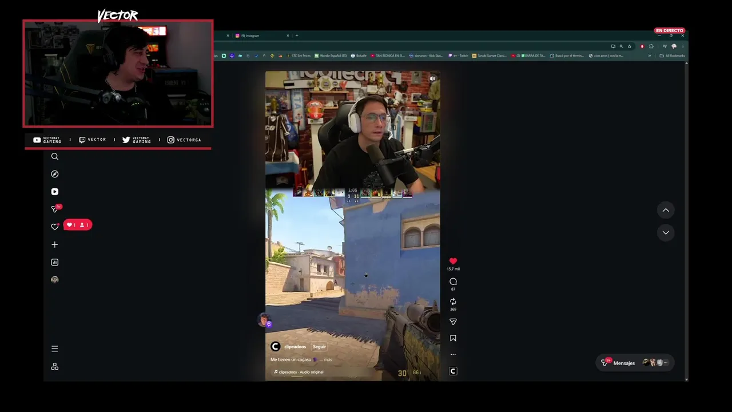Screen dimensions: 732x412
Task: Open the hamburger More menu
Action: (x=55, y=348)
